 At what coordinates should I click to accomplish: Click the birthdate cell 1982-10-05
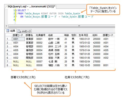85,65
